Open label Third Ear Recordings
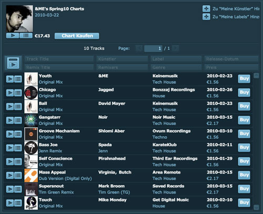263x214 pixels. [x=175, y=159]
